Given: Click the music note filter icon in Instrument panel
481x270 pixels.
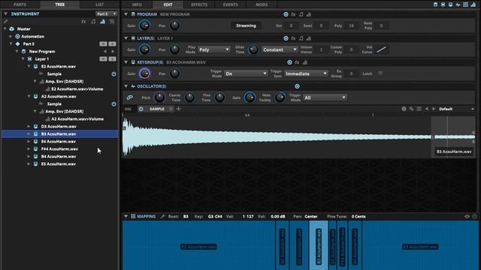Looking at the screenshot, I should click(x=93, y=22).
